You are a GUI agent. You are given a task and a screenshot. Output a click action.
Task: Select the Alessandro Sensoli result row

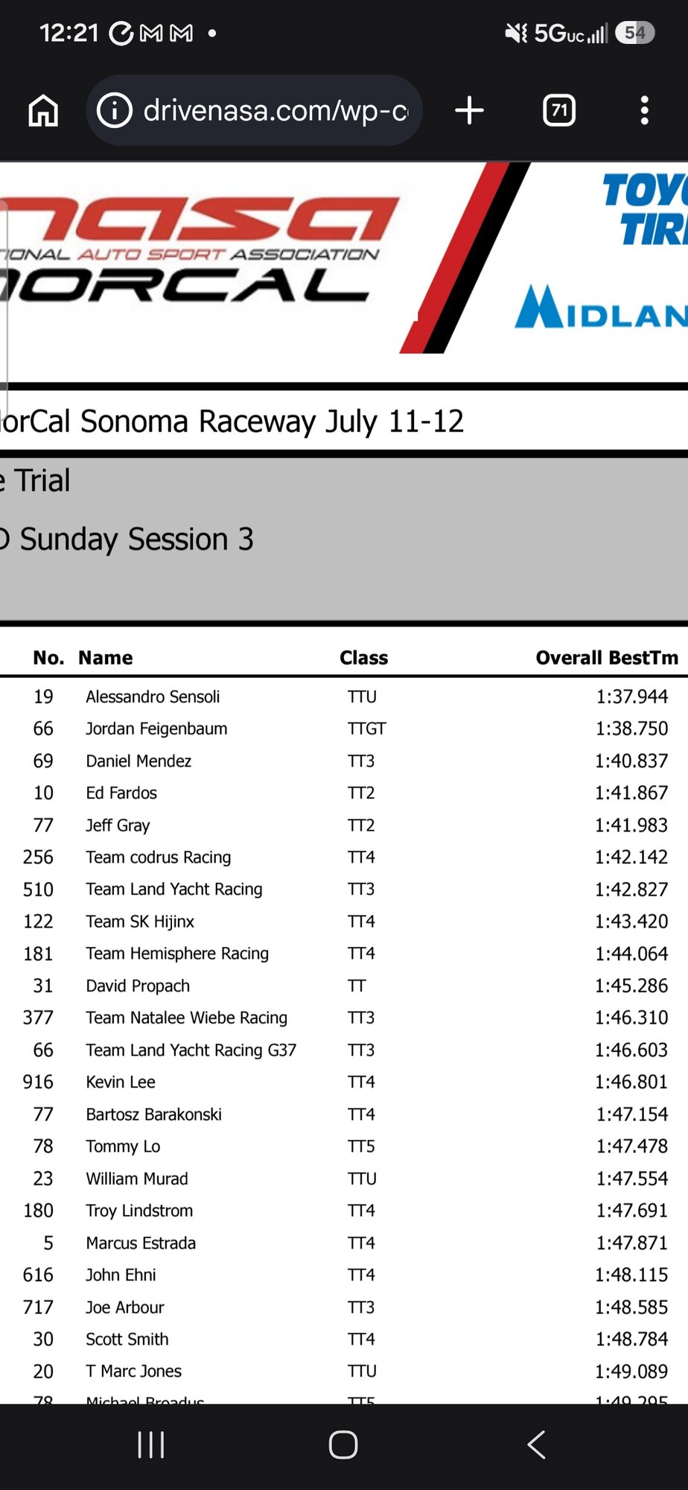click(x=344, y=697)
